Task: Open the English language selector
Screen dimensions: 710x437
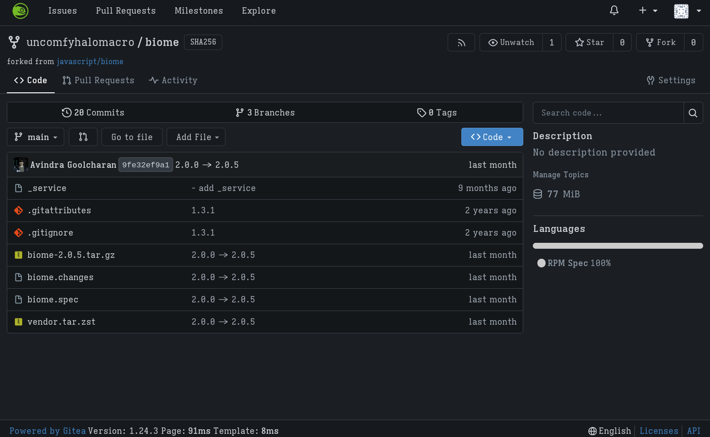Action: (610, 431)
